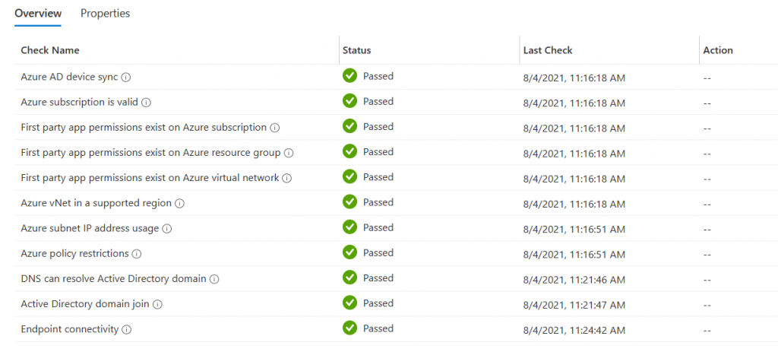Show info for Azure policy restrictions
778x352 pixels.
137,254
